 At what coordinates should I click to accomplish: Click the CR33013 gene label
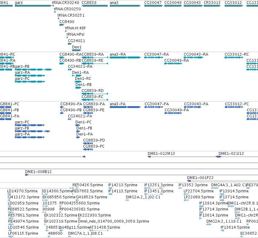pos(212,3)
